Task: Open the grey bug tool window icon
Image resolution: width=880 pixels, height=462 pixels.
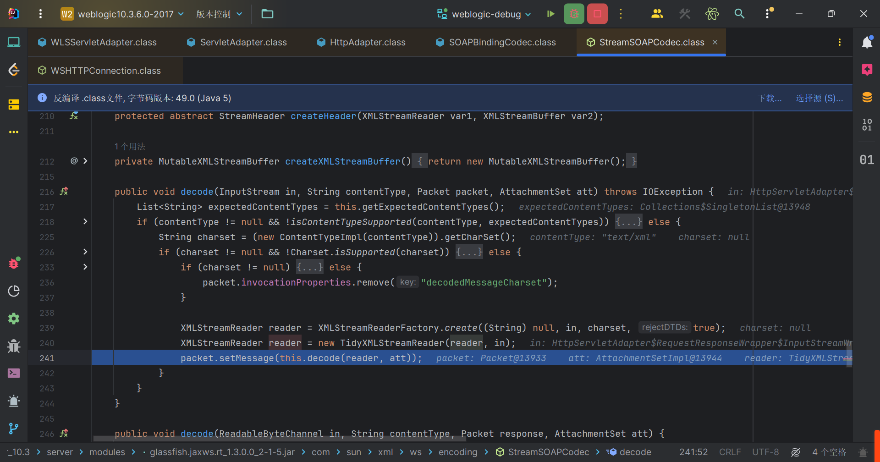Action: tap(14, 346)
